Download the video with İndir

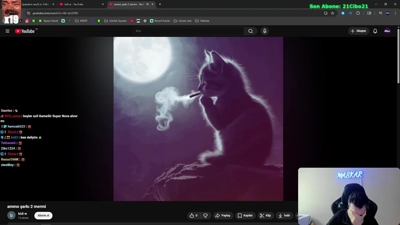(x=284, y=216)
